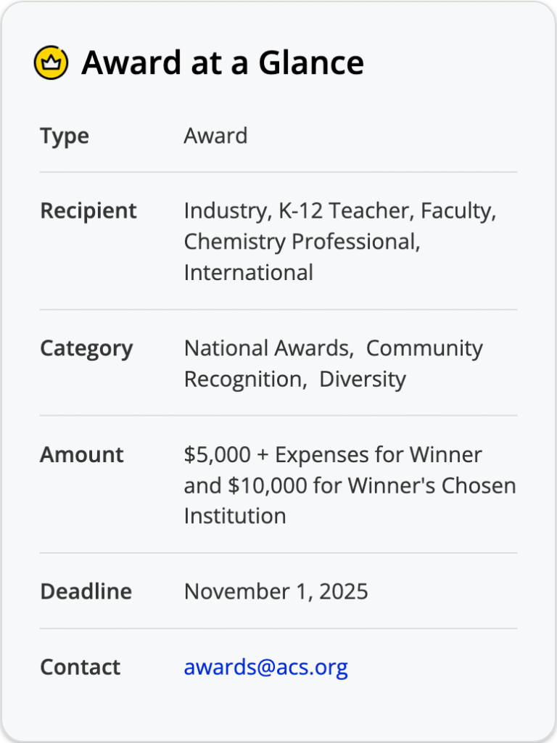Click the November 1, 2025 deadline date
Image resolution: width=557 pixels, height=743 pixels.
276,591
